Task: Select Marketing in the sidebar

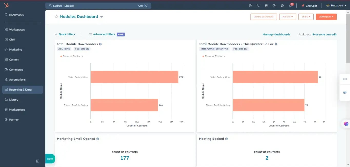Action: 15,50
